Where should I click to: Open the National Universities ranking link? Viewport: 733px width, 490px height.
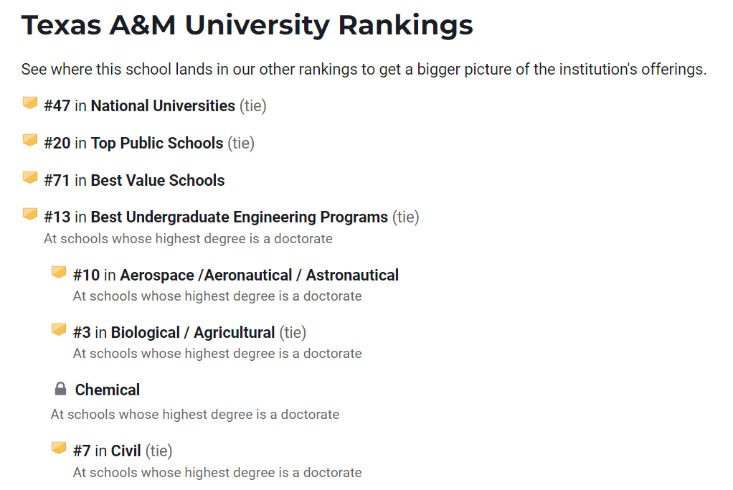pyautogui.click(x=163, y=106)
